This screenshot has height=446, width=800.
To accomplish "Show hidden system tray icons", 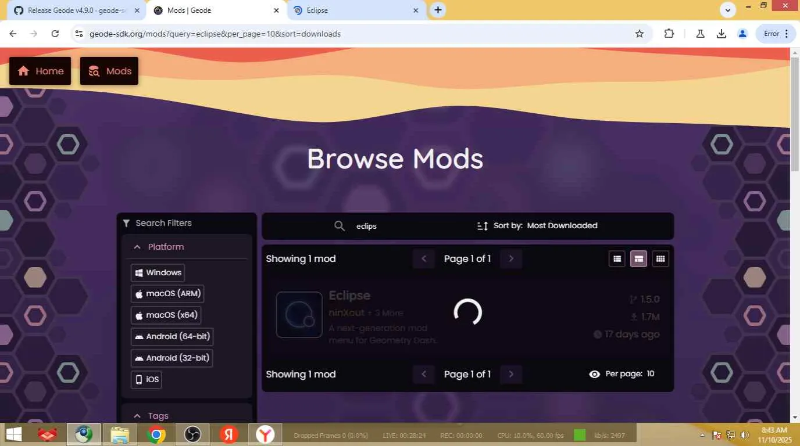I will [x=703, y=435].
